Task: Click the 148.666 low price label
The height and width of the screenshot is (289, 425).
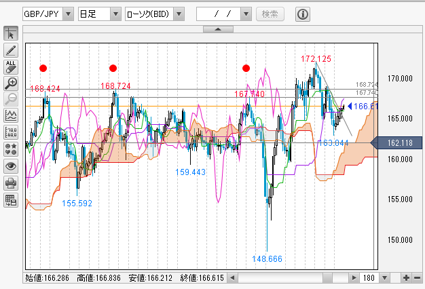Action: click(267, 259)
